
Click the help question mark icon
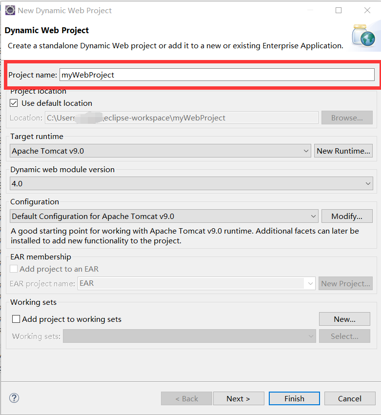tap(14, 398)
